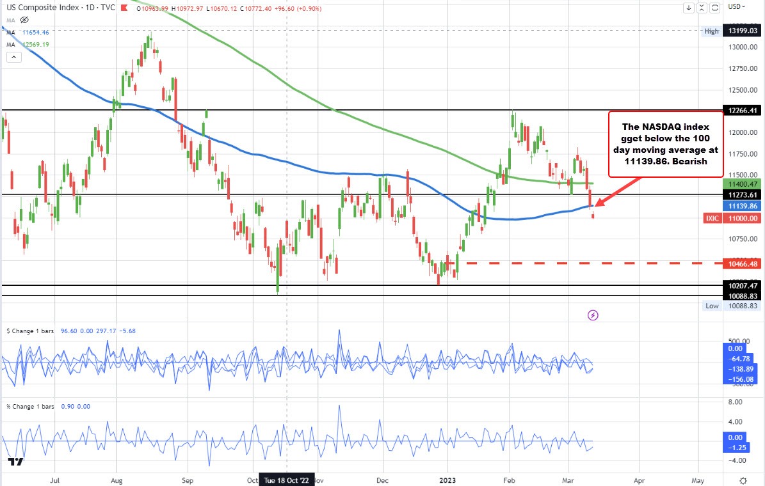This screenshot has width=765, height=486.
Task: Collapse the chart pane icon
Action: (702, 8)
